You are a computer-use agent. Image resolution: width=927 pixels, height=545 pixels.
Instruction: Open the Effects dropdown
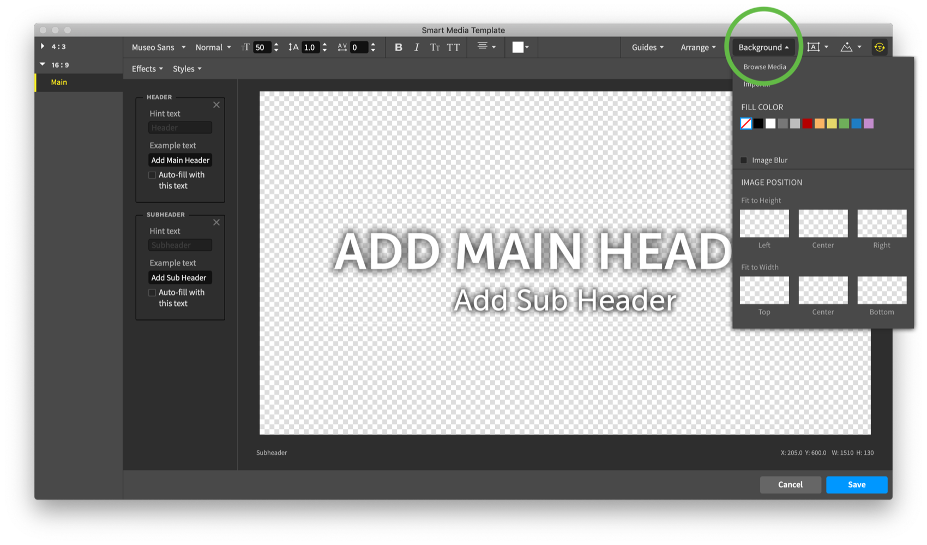(x=147, y=69)
